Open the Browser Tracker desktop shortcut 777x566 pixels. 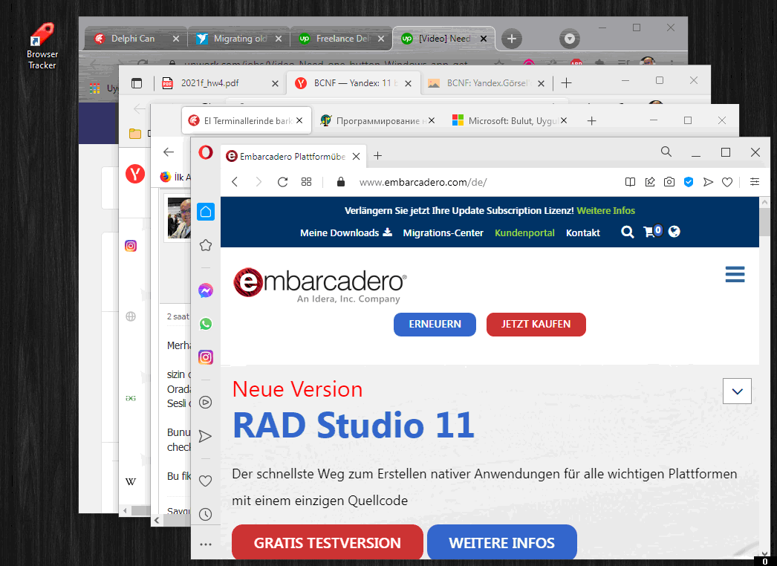pyautogui.click(x=42, y=45)
